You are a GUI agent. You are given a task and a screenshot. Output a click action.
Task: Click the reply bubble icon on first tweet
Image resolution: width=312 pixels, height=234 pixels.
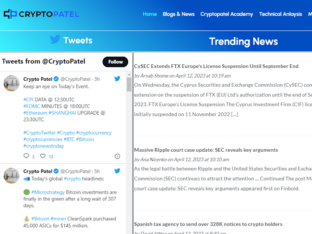pyautogui.click(x=26, y=156)
